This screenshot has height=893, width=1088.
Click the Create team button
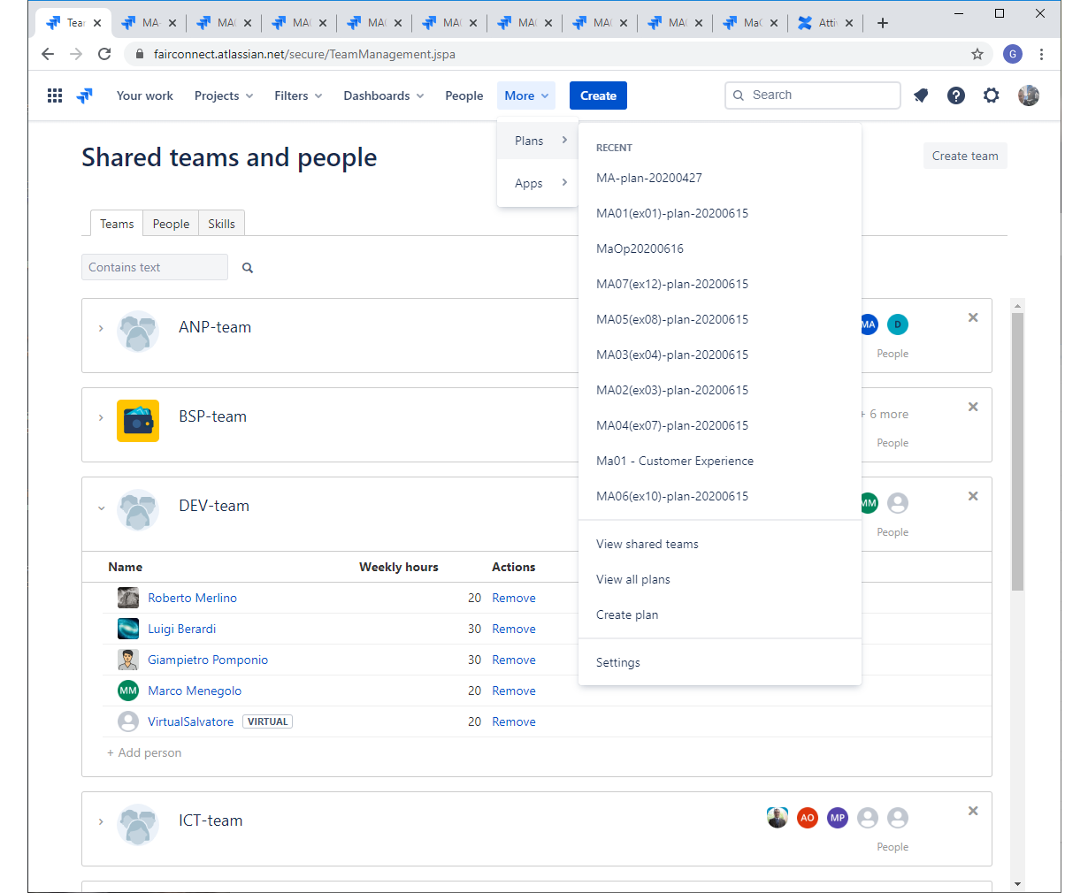[965, 156]
